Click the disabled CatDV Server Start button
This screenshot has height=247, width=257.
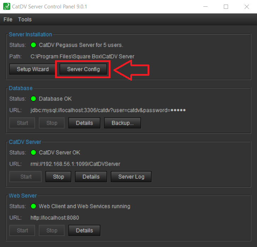(x=25, y=177)
